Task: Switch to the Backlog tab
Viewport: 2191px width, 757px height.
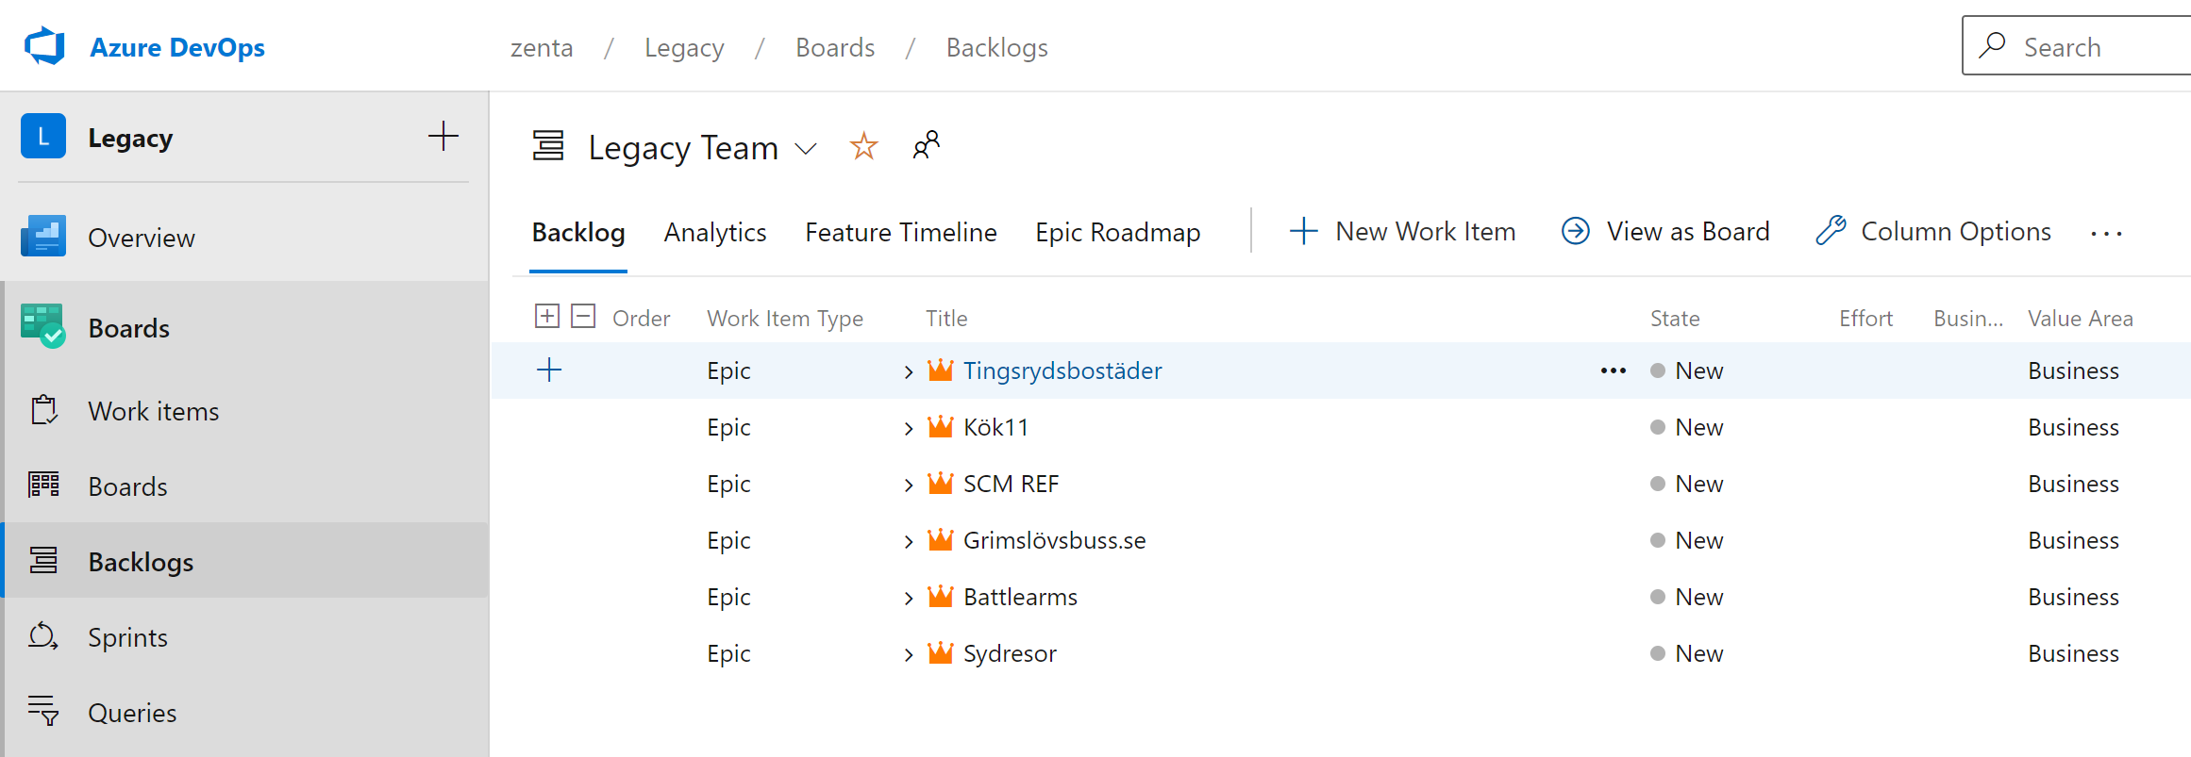Action: (578, 232)
